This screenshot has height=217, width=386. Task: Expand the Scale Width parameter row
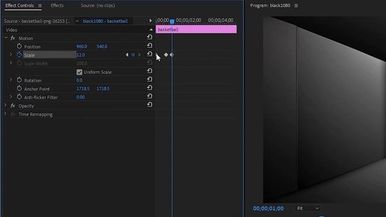[11, 63]
